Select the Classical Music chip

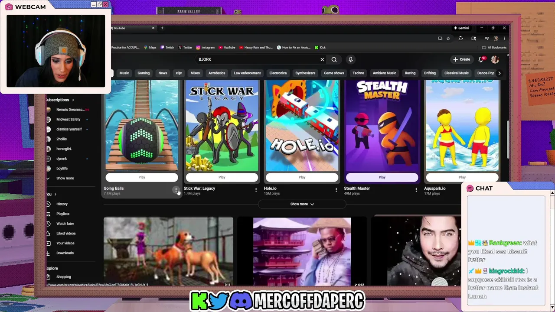coord(457,73)
